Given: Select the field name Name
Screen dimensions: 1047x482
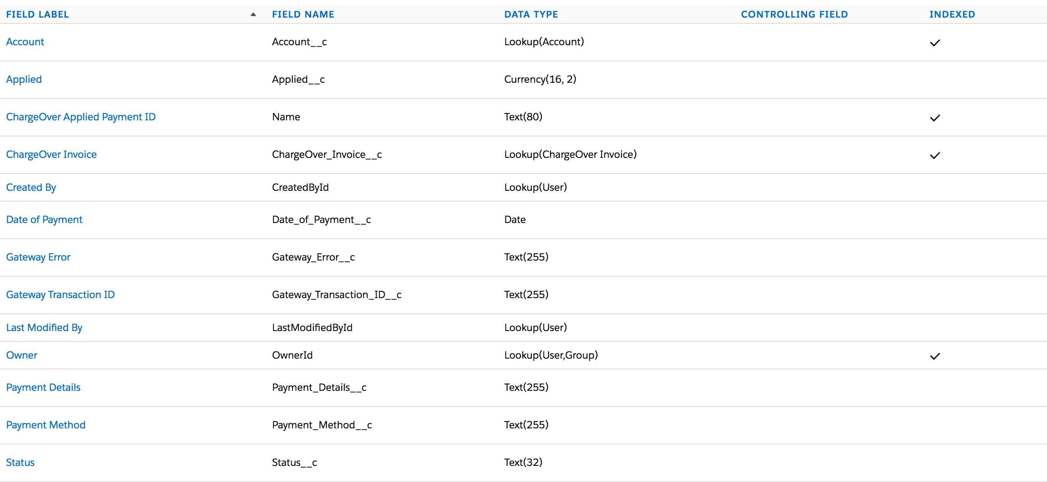Looking at the screenshot, I should click(286, 117).
